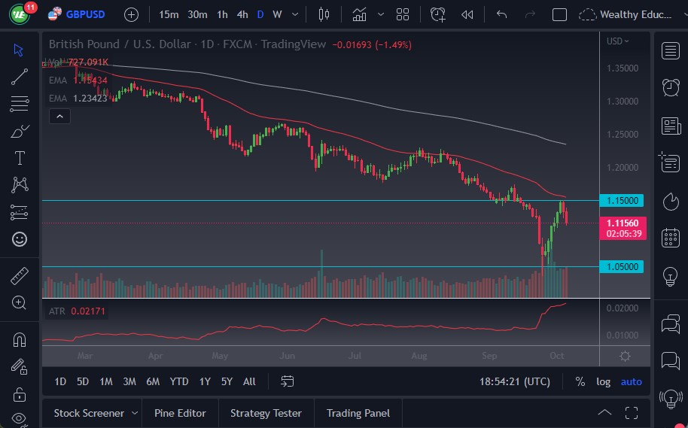The height and width of the screenshot is (428, 688).
Task: Select the text annotation tool
Action: pos(20,158)
